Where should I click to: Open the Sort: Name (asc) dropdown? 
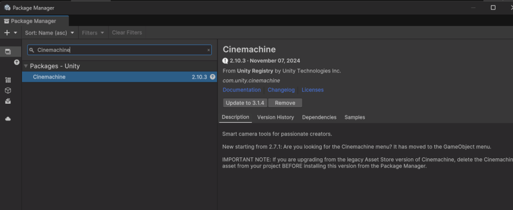click(x=50, y=33)
